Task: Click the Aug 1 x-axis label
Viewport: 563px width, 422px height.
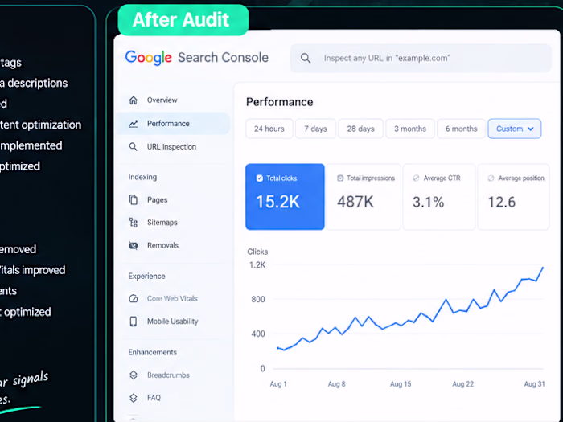Action: [278, 384]
